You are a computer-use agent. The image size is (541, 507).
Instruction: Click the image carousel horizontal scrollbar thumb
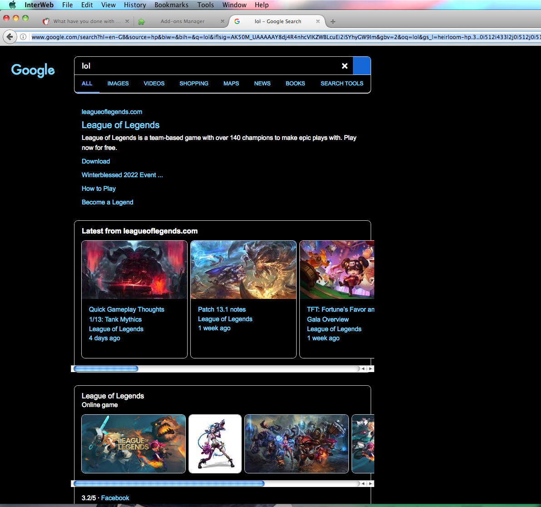169,483
